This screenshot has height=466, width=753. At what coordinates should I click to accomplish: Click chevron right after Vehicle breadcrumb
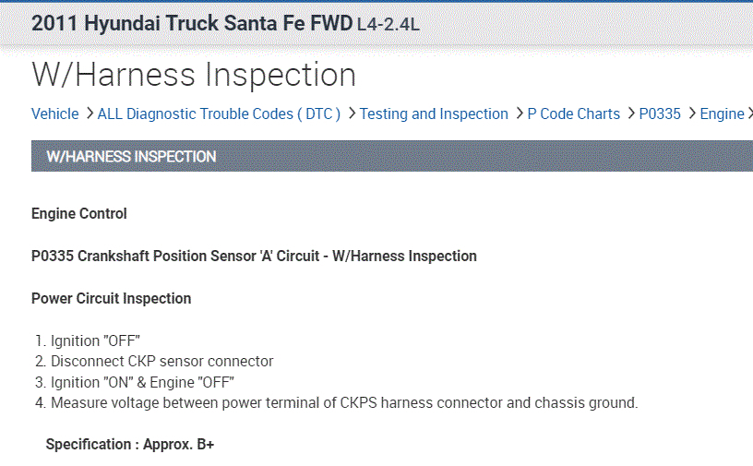click(x=90, y=114)
